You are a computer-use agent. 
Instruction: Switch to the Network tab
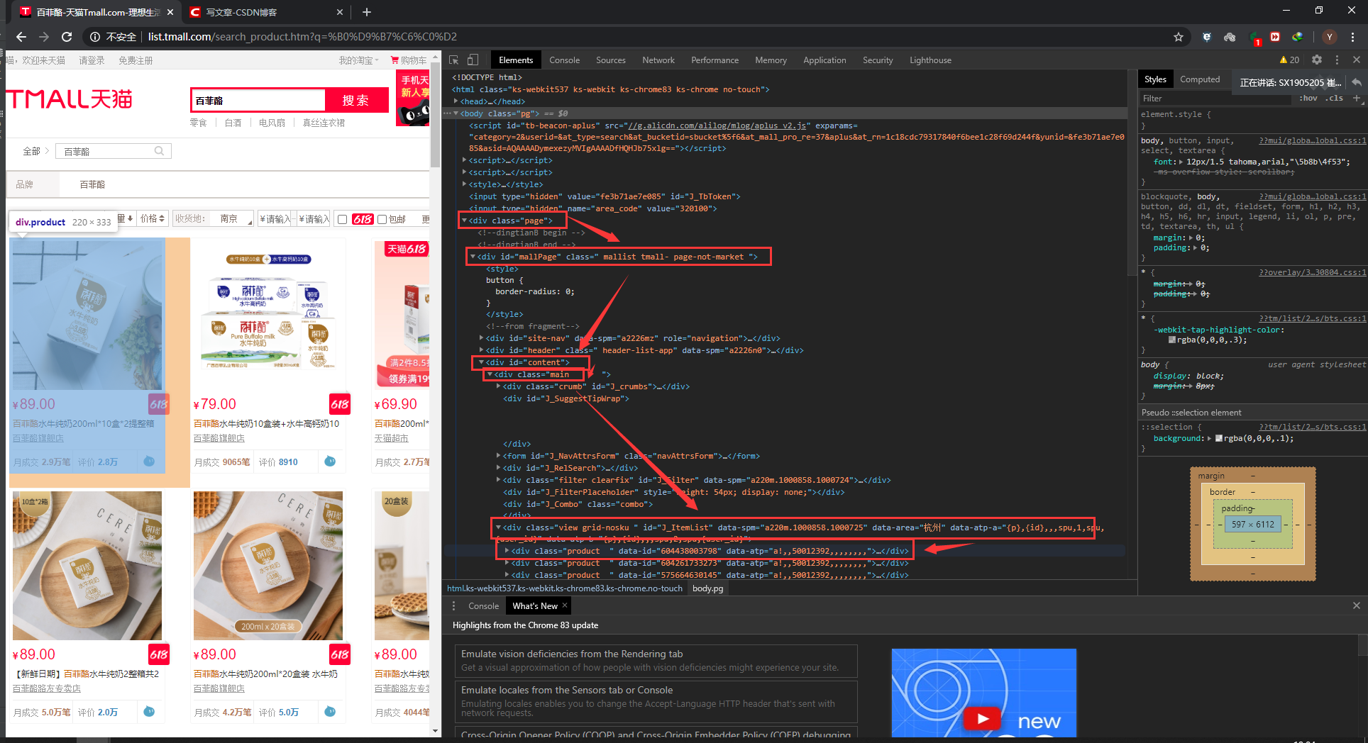(658, 60)
